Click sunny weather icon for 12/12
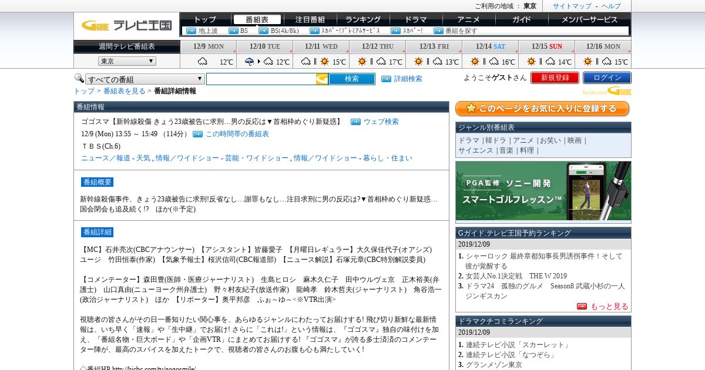705x370 pixels. (x=362, y=61)
